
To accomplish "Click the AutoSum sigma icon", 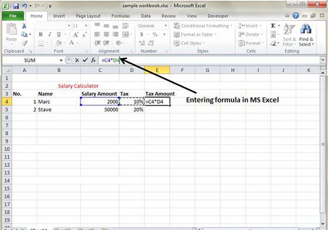I will pyautogui.click(x=273, y=26).
